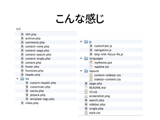Viewport: 160px width, 120px height.
Task: Click the readme.txt document icon
Action: pyautogui.click(x=91, y=67)
